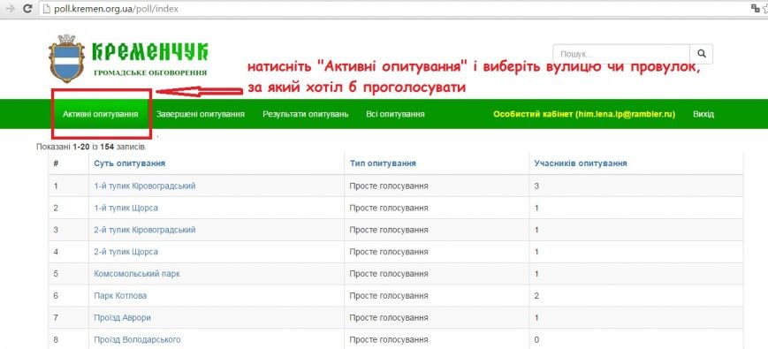Switch to the Всі опитування tab
Image resolution: width=768 pixels, height=349 pixels.
coord(395,114)
